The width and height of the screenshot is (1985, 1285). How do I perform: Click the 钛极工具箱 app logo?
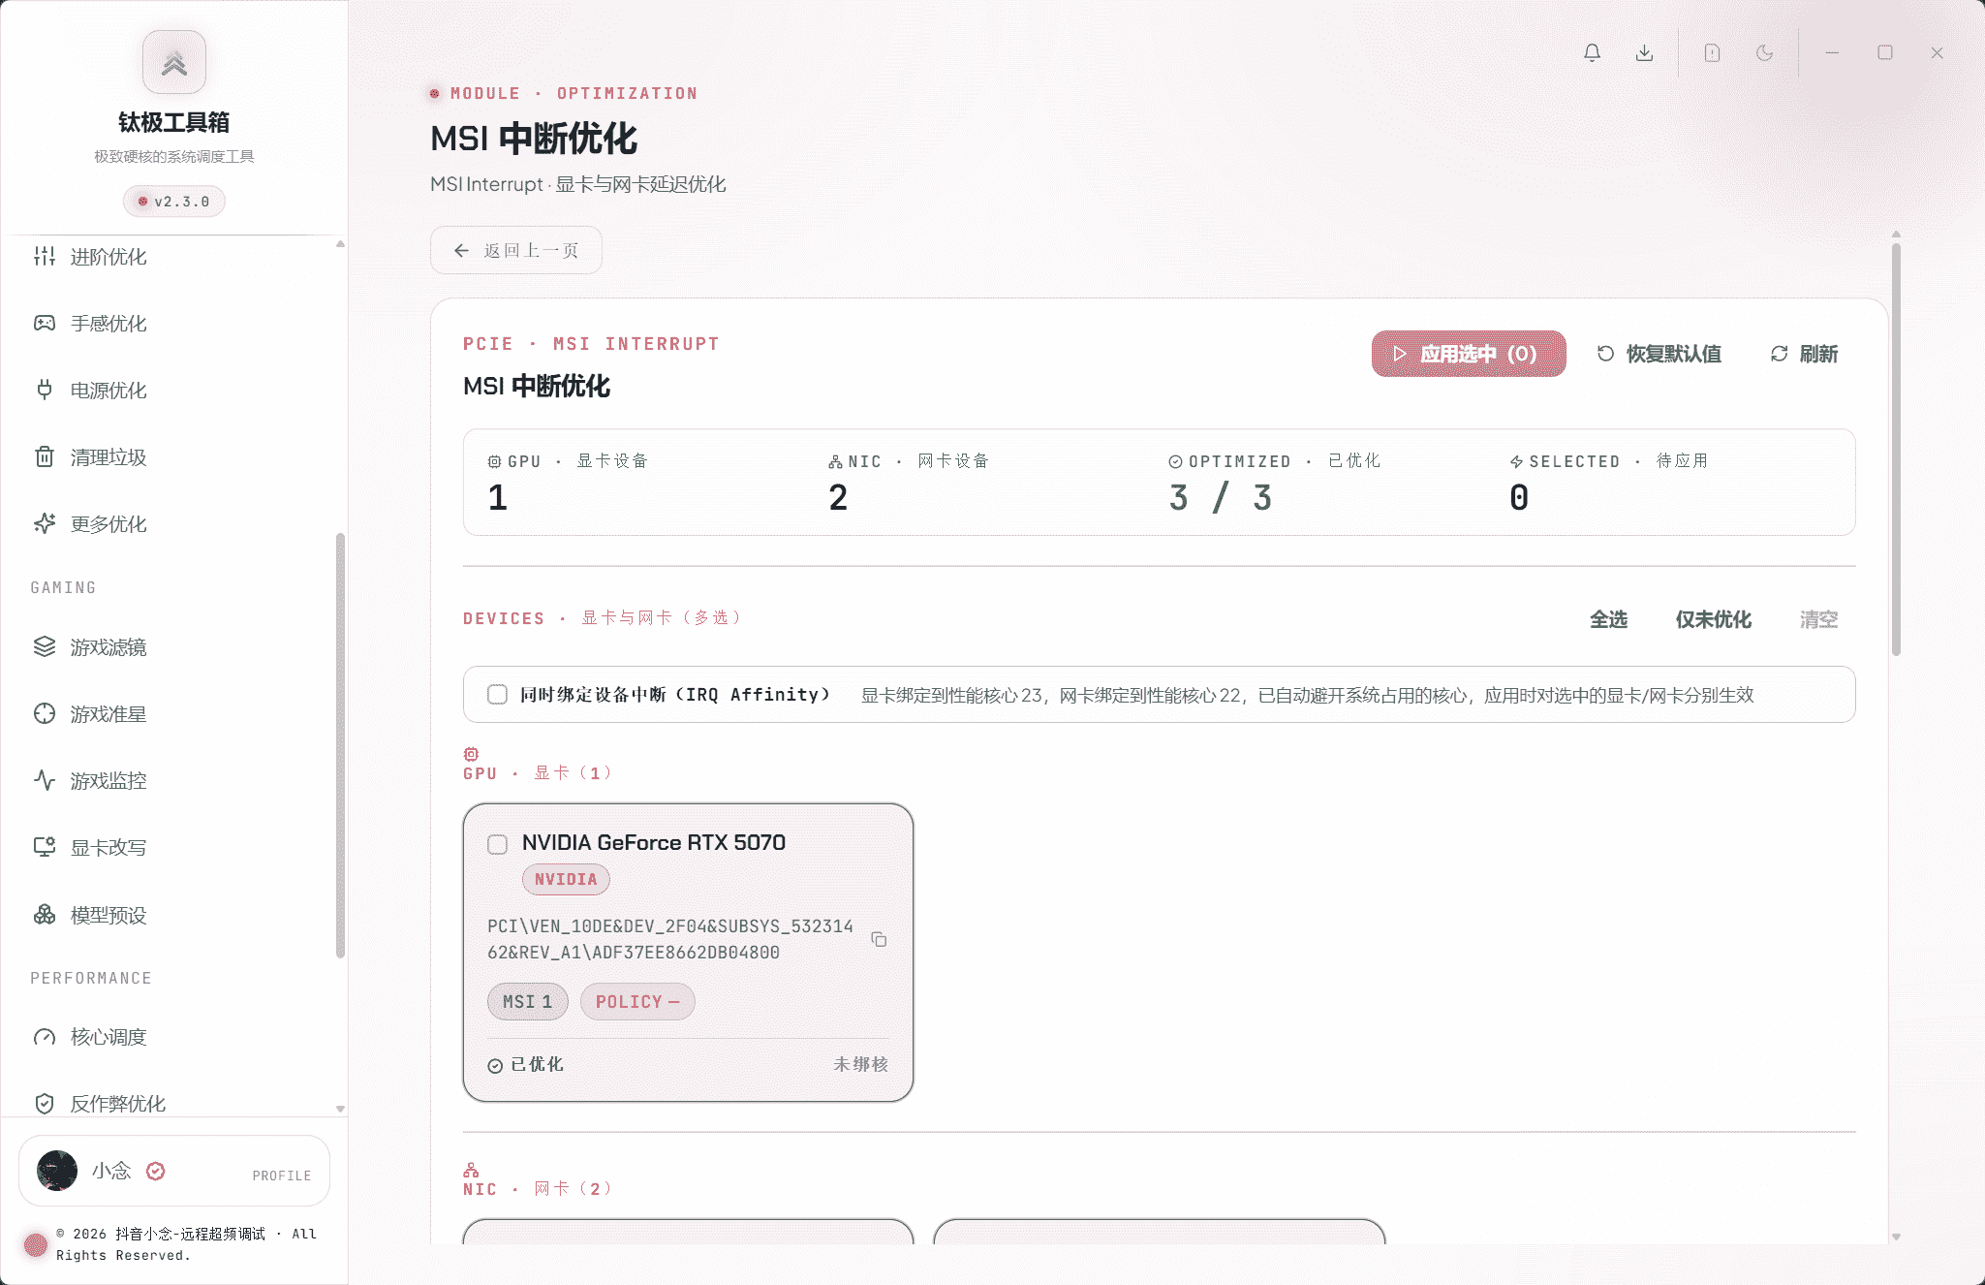click(174, 62)
